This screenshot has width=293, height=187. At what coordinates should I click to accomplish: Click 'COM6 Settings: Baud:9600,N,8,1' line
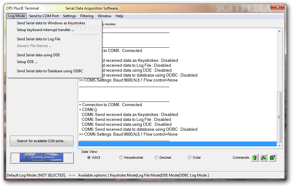[128, 134]
